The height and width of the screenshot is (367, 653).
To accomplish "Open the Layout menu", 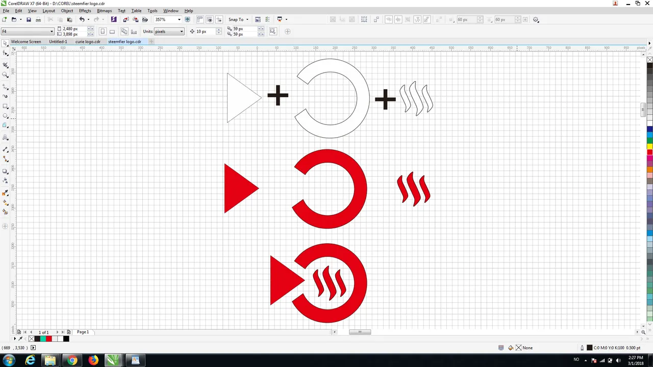I will point(48,11).
